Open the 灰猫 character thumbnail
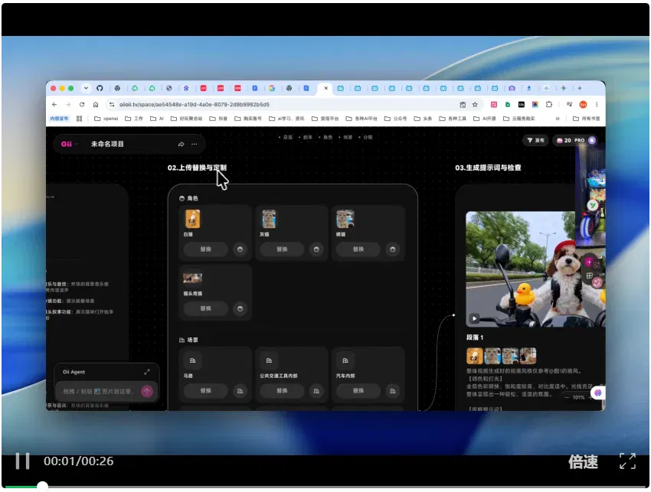 [269, 219]
